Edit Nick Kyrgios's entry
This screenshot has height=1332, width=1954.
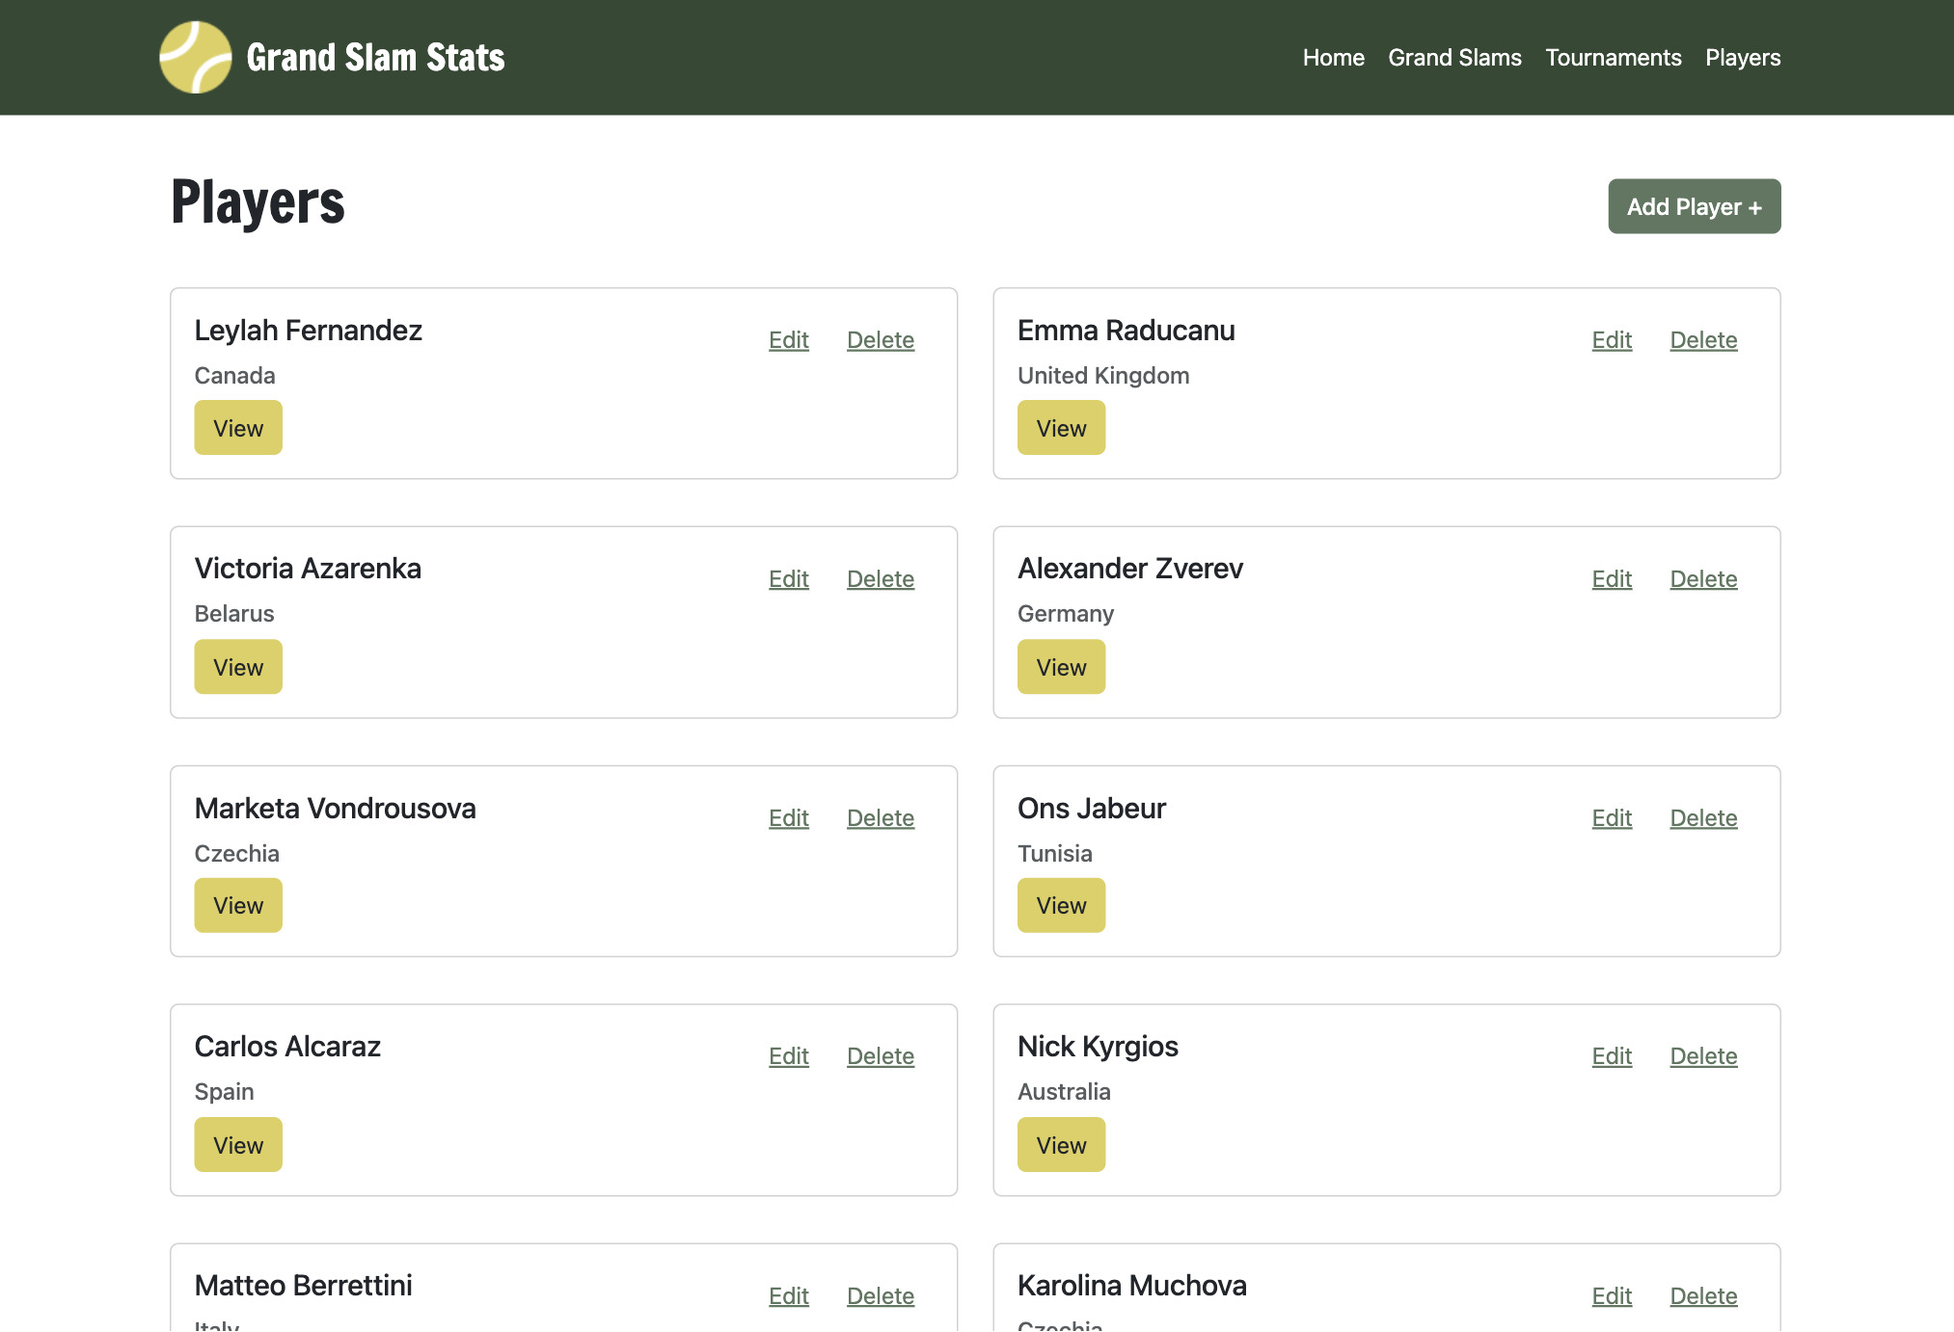(x=1612, y=1055)
